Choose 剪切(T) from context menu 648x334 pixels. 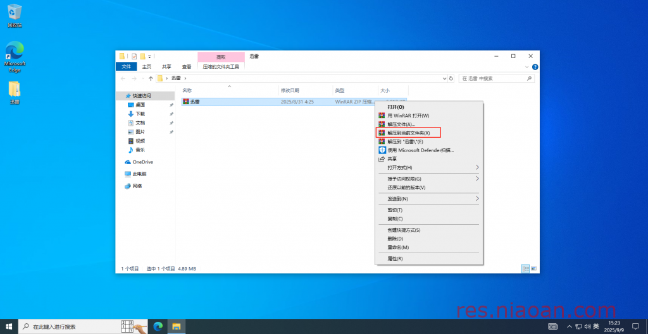[429, 210]
